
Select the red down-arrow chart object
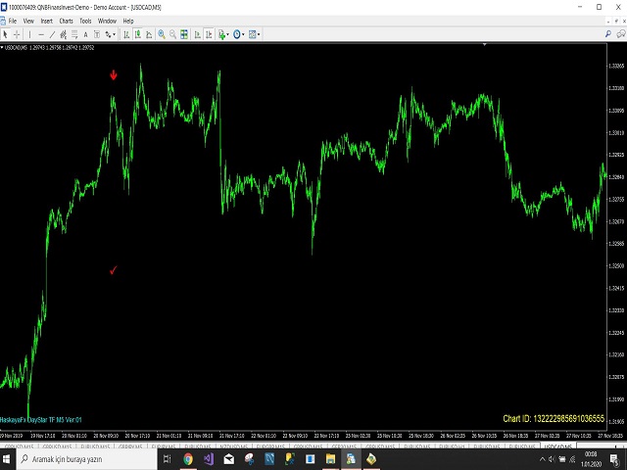click(x=114, y=75)
